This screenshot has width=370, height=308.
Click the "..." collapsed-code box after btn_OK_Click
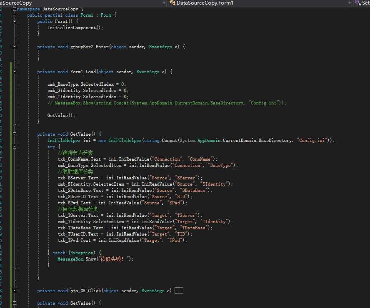click(x=179, y=291)
